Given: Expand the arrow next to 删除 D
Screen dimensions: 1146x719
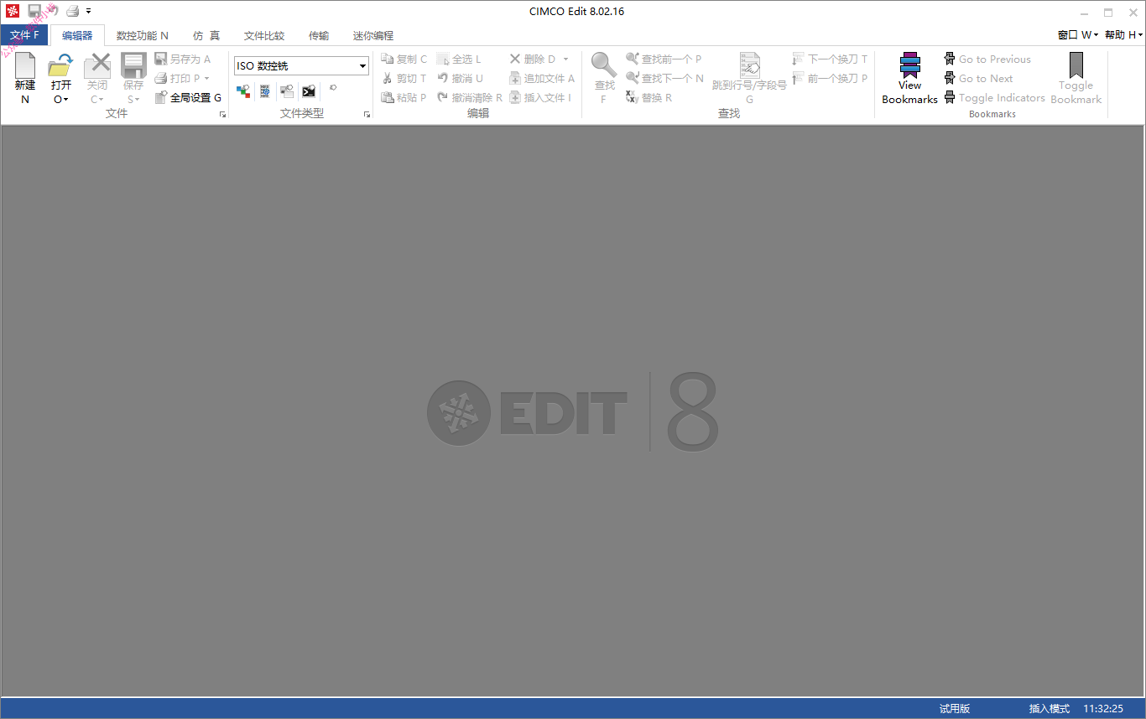Looking at the screenshot, I should click(565, 59).
